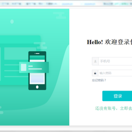This screenshot has height=132, width=132.
Task: Open the 还没有账号 register link
Action: click(114, 108)
